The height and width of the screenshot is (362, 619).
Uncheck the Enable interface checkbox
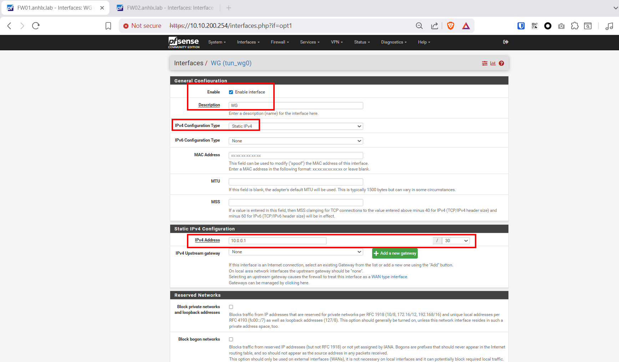(231, 92)
